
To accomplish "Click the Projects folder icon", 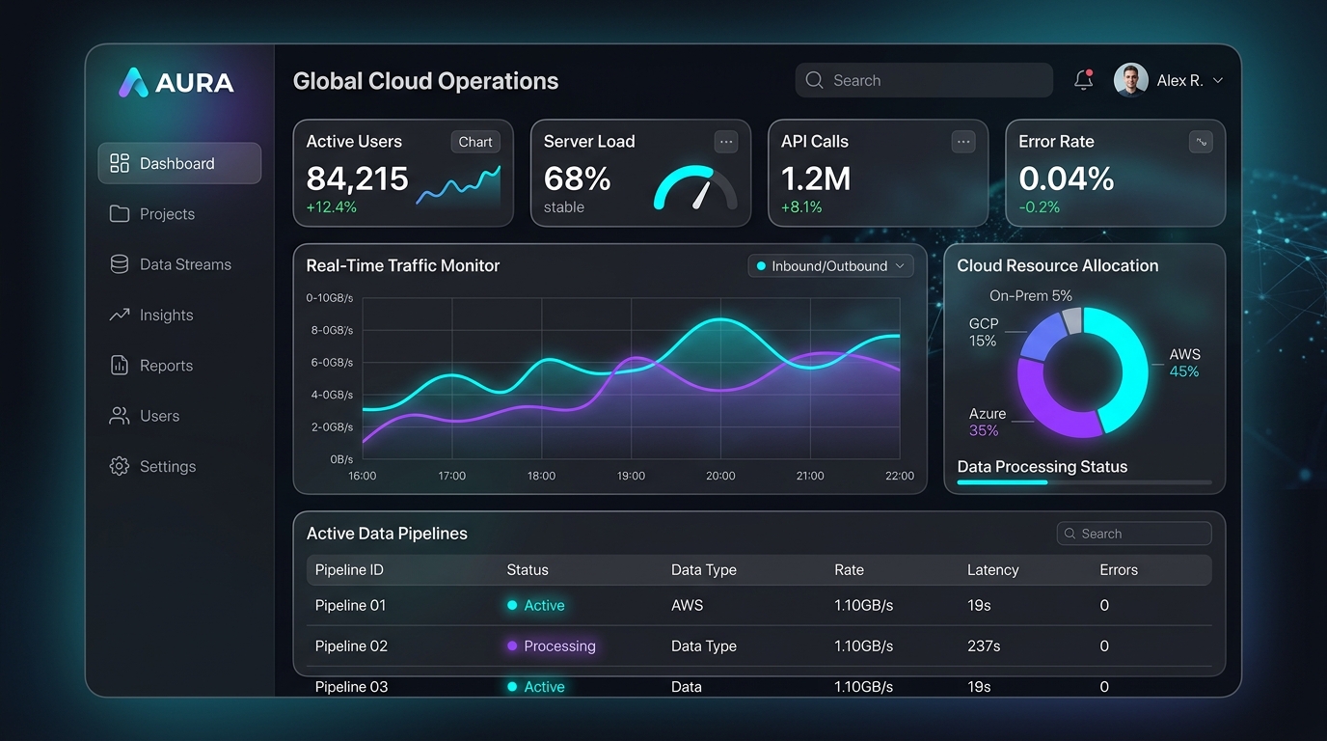I will [x=120, y=214].
